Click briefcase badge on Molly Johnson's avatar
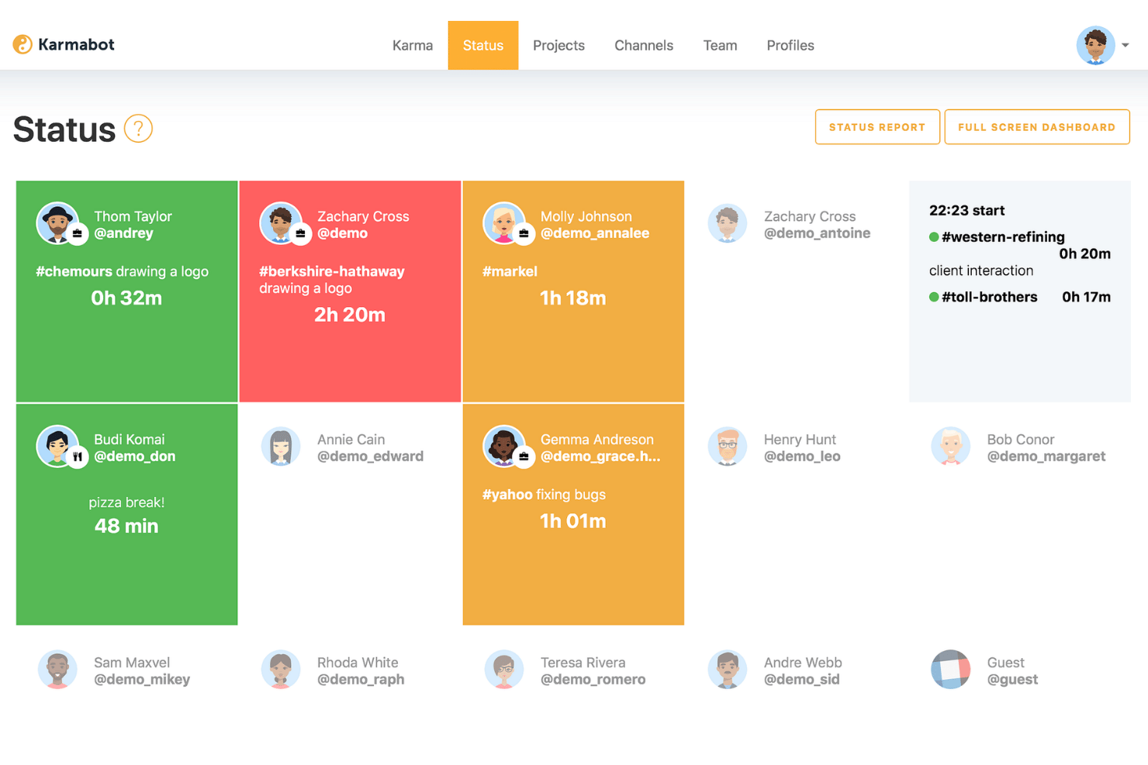1148x765 pixels. 524,233
